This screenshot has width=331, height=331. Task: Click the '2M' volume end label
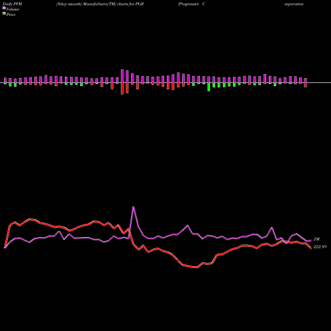(x=316, y=239)
